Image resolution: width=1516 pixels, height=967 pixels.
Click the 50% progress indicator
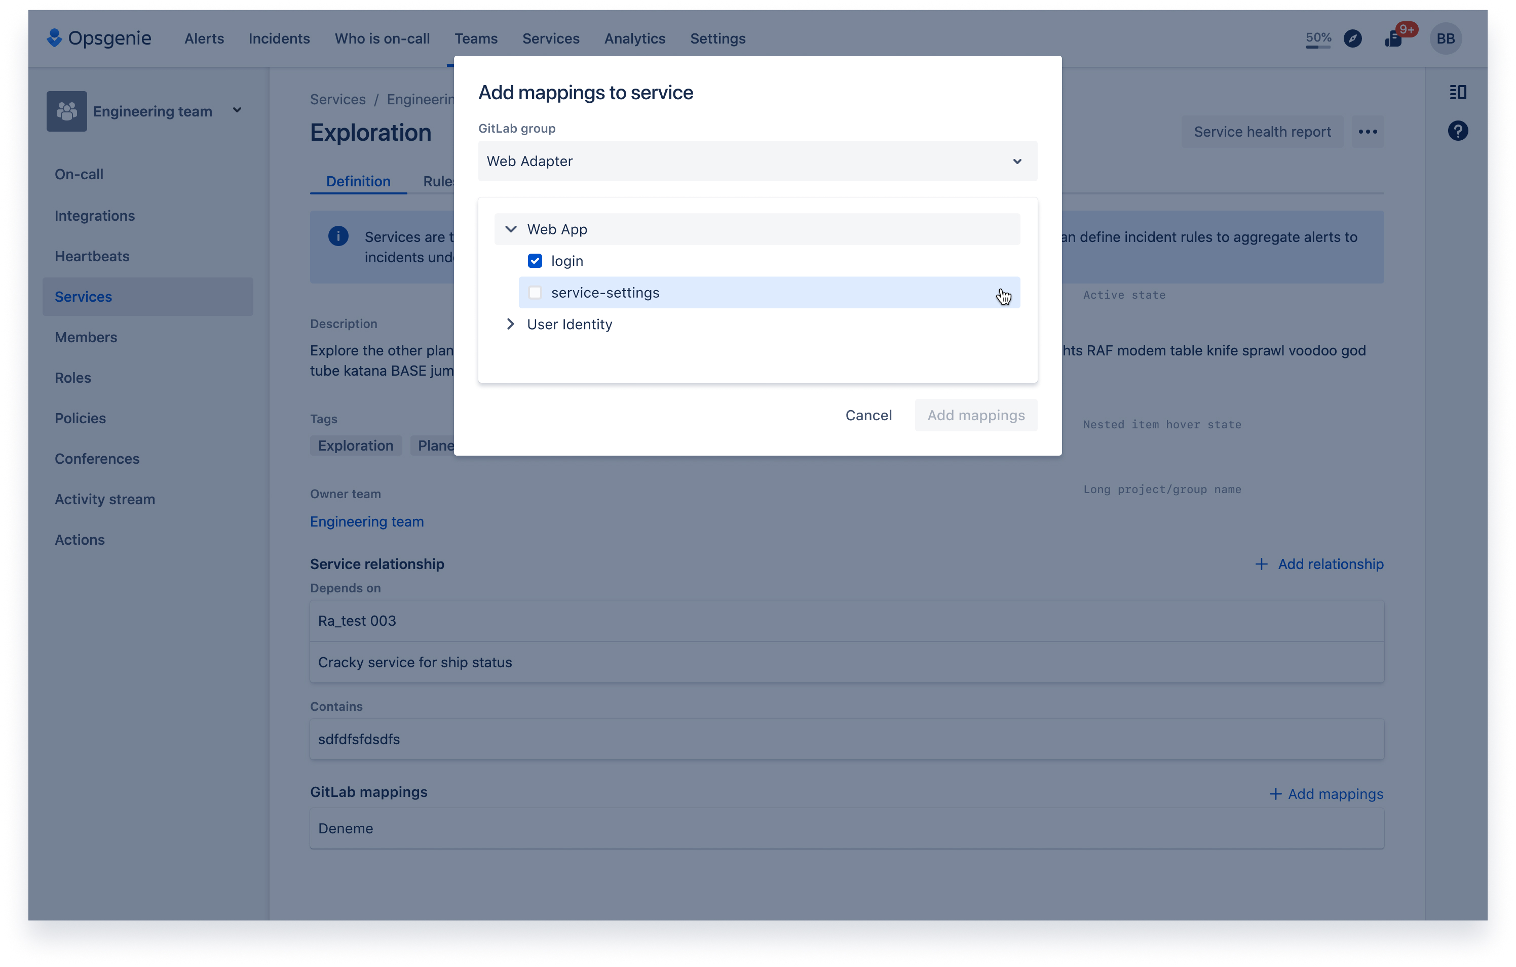coord(1318,38)
